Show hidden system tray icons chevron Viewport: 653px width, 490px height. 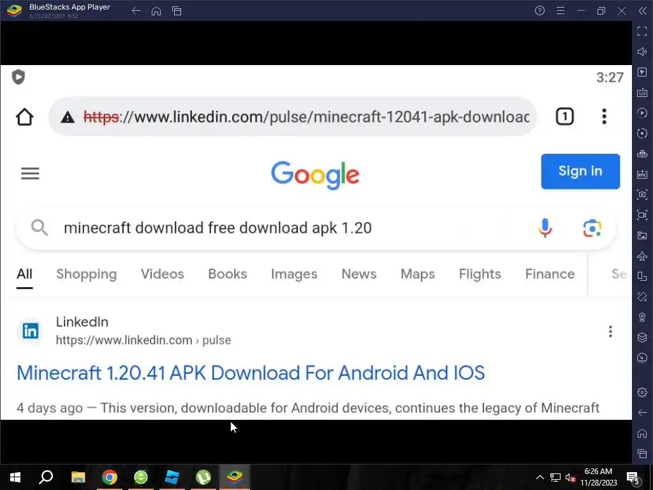click(539, 477)
